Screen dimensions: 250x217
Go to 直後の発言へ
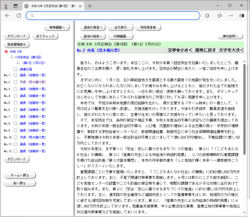pyautogui.click(x=93, y=36)
